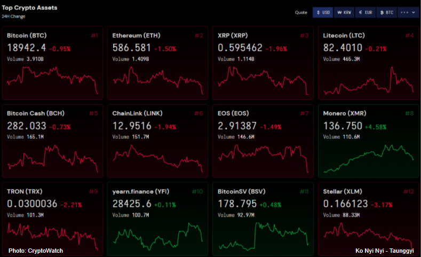Click the TRON price 0.0300036

32,204
